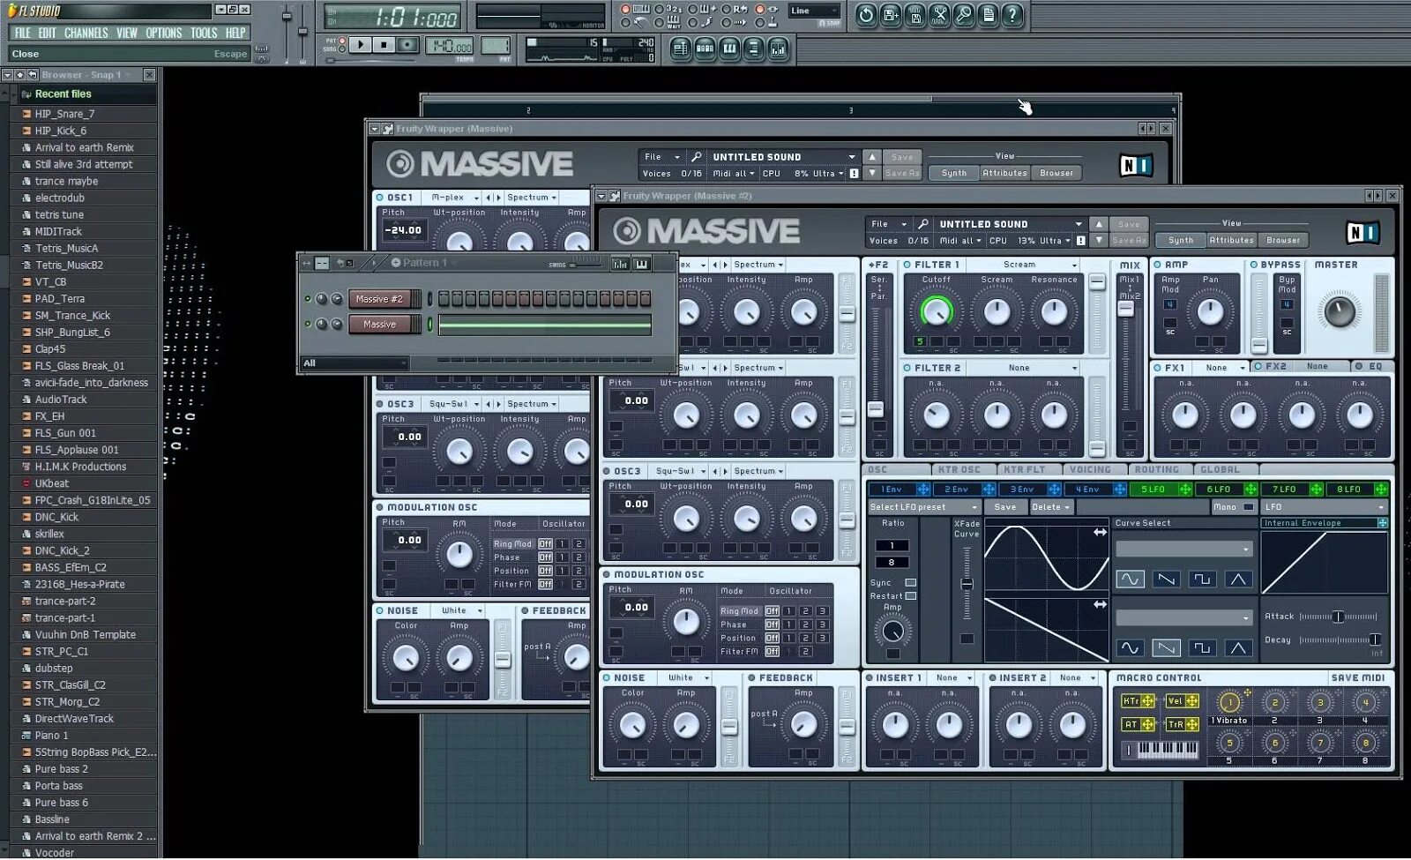Toggle the Massive #2 channel mute LED

[308, 299]
